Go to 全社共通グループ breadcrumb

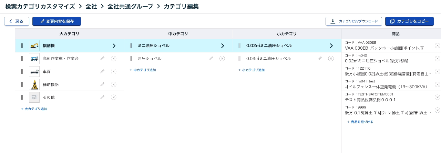(x=130, y=6)
